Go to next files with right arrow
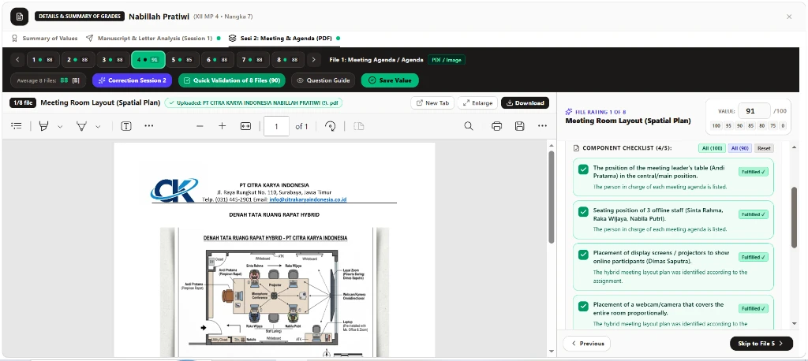This screenshot has width=808, height=361. point(314,60)
